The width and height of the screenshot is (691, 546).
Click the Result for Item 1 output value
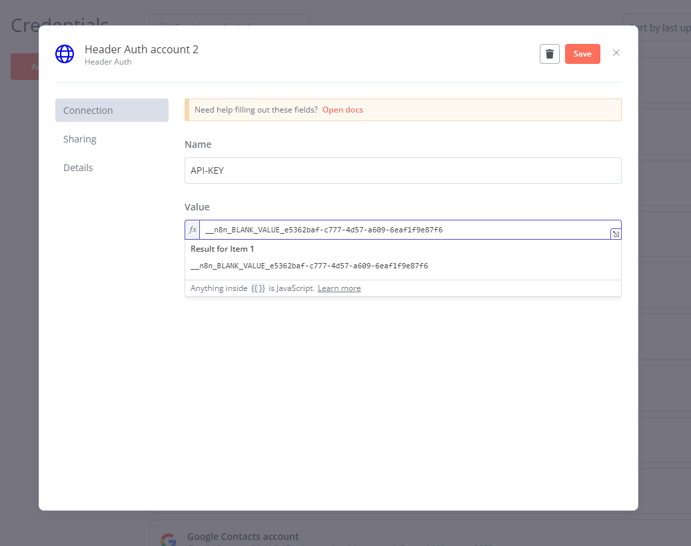pos(309,266)
